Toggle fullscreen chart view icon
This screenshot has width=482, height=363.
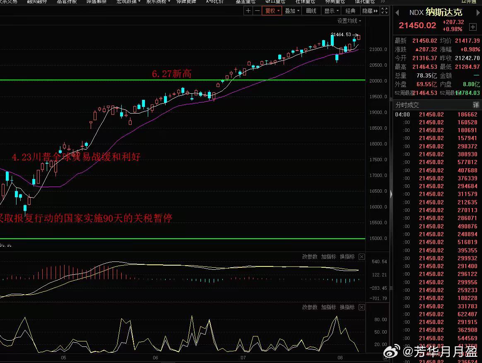(384, 11)
